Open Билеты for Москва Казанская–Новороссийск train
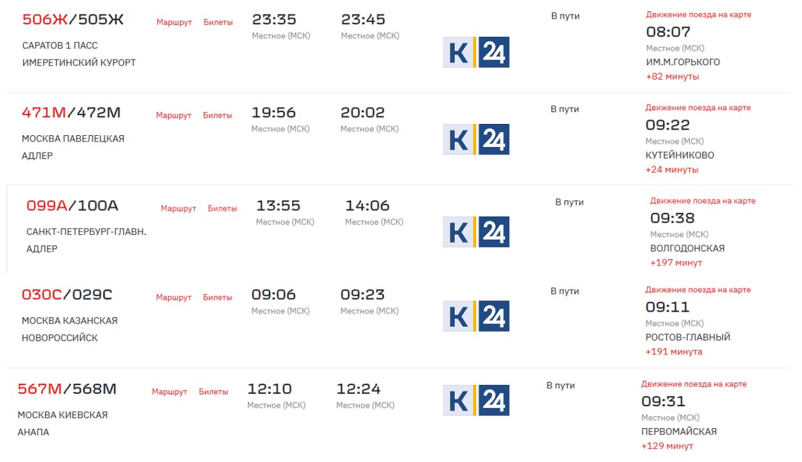Viewport: 802px width, 462px height. (x=217, y=297)
